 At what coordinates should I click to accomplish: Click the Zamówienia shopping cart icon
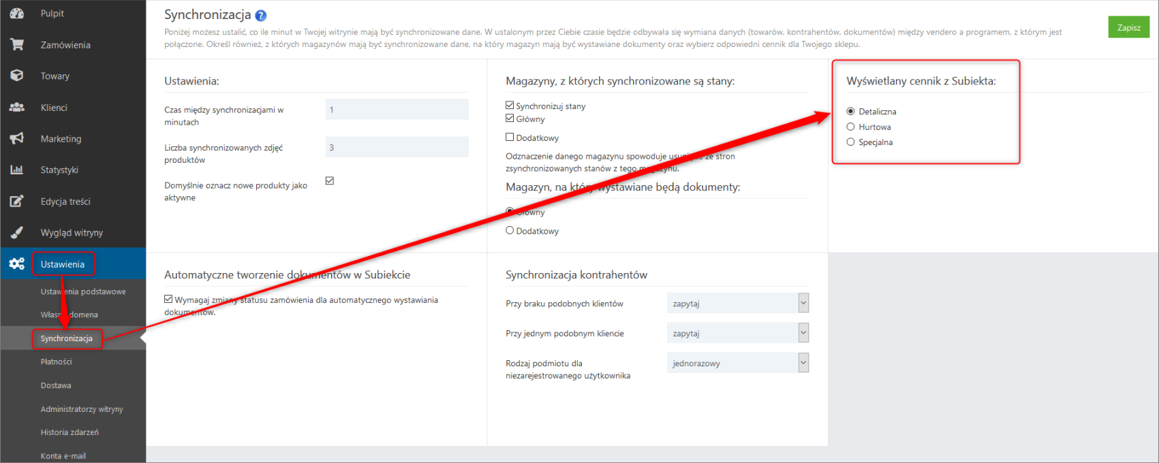coord(17,45)
